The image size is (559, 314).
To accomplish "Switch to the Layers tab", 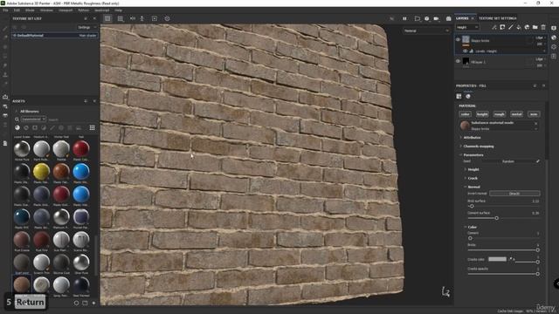I will [462, 18].
